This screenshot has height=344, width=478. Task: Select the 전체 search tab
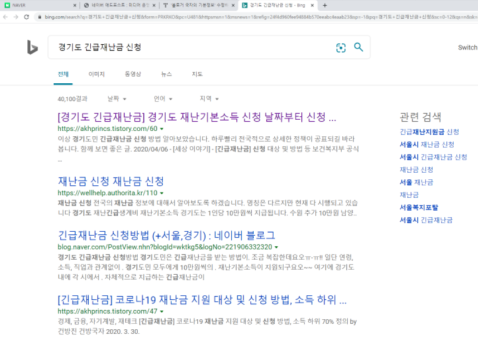[x=63, y=74]
